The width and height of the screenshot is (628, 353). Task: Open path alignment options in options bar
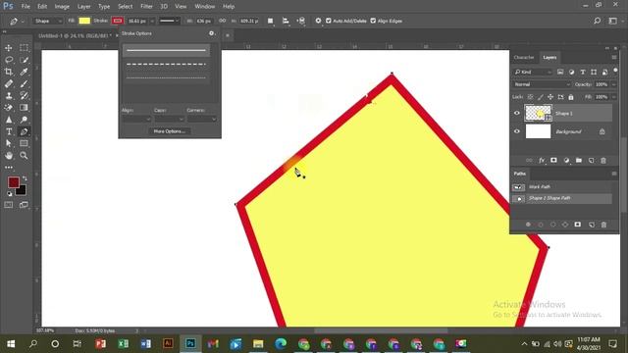286,21
